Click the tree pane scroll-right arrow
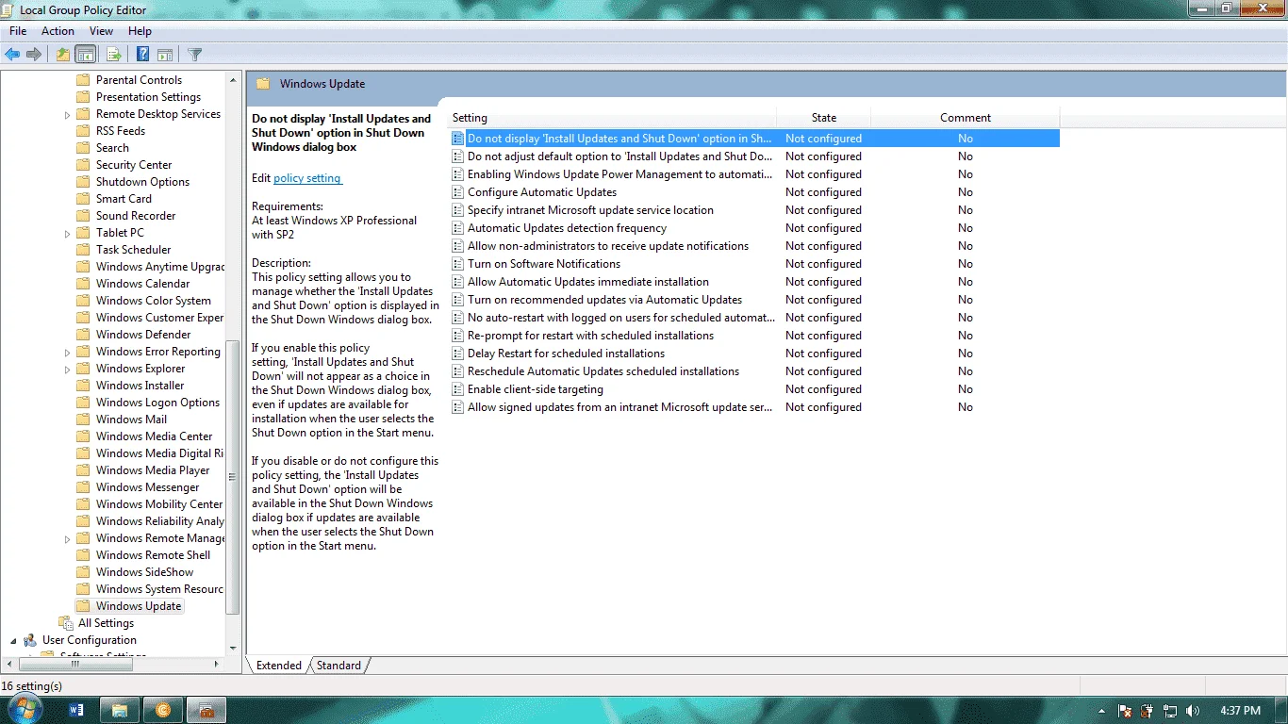 [217, 665]
